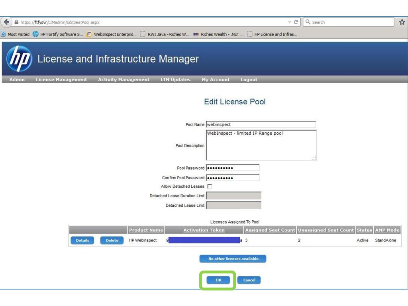The image size is (408, 306).
Task: Select the StandAlone AMP mode cell
Action: (386, 240)
